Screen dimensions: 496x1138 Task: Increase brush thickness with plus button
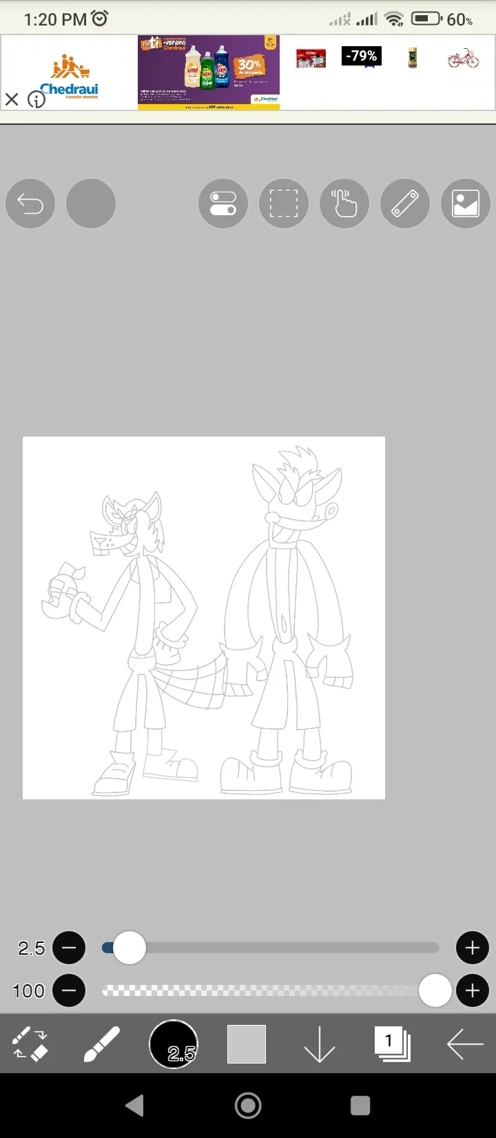pyautogui.click(x=473, y=948)
